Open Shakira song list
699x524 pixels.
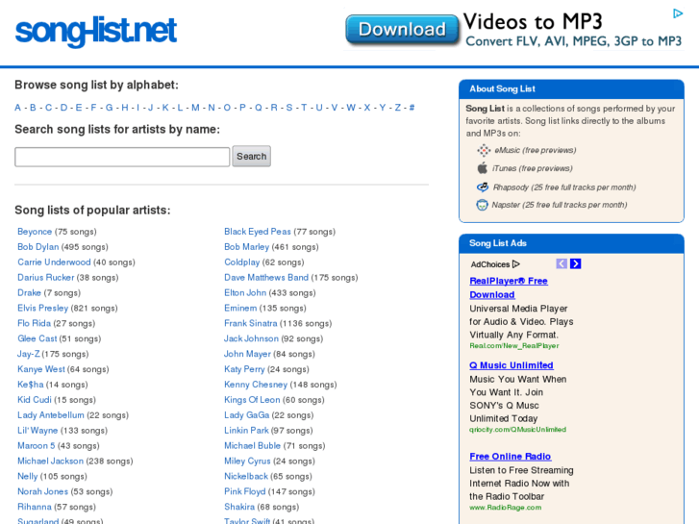coord(239,507)
